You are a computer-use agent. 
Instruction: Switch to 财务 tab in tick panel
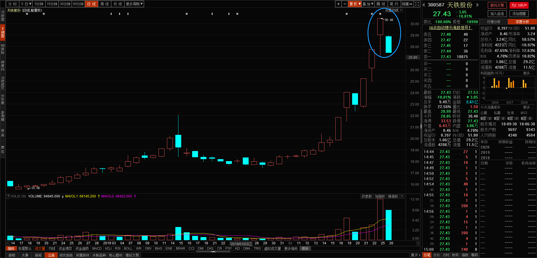456,255
